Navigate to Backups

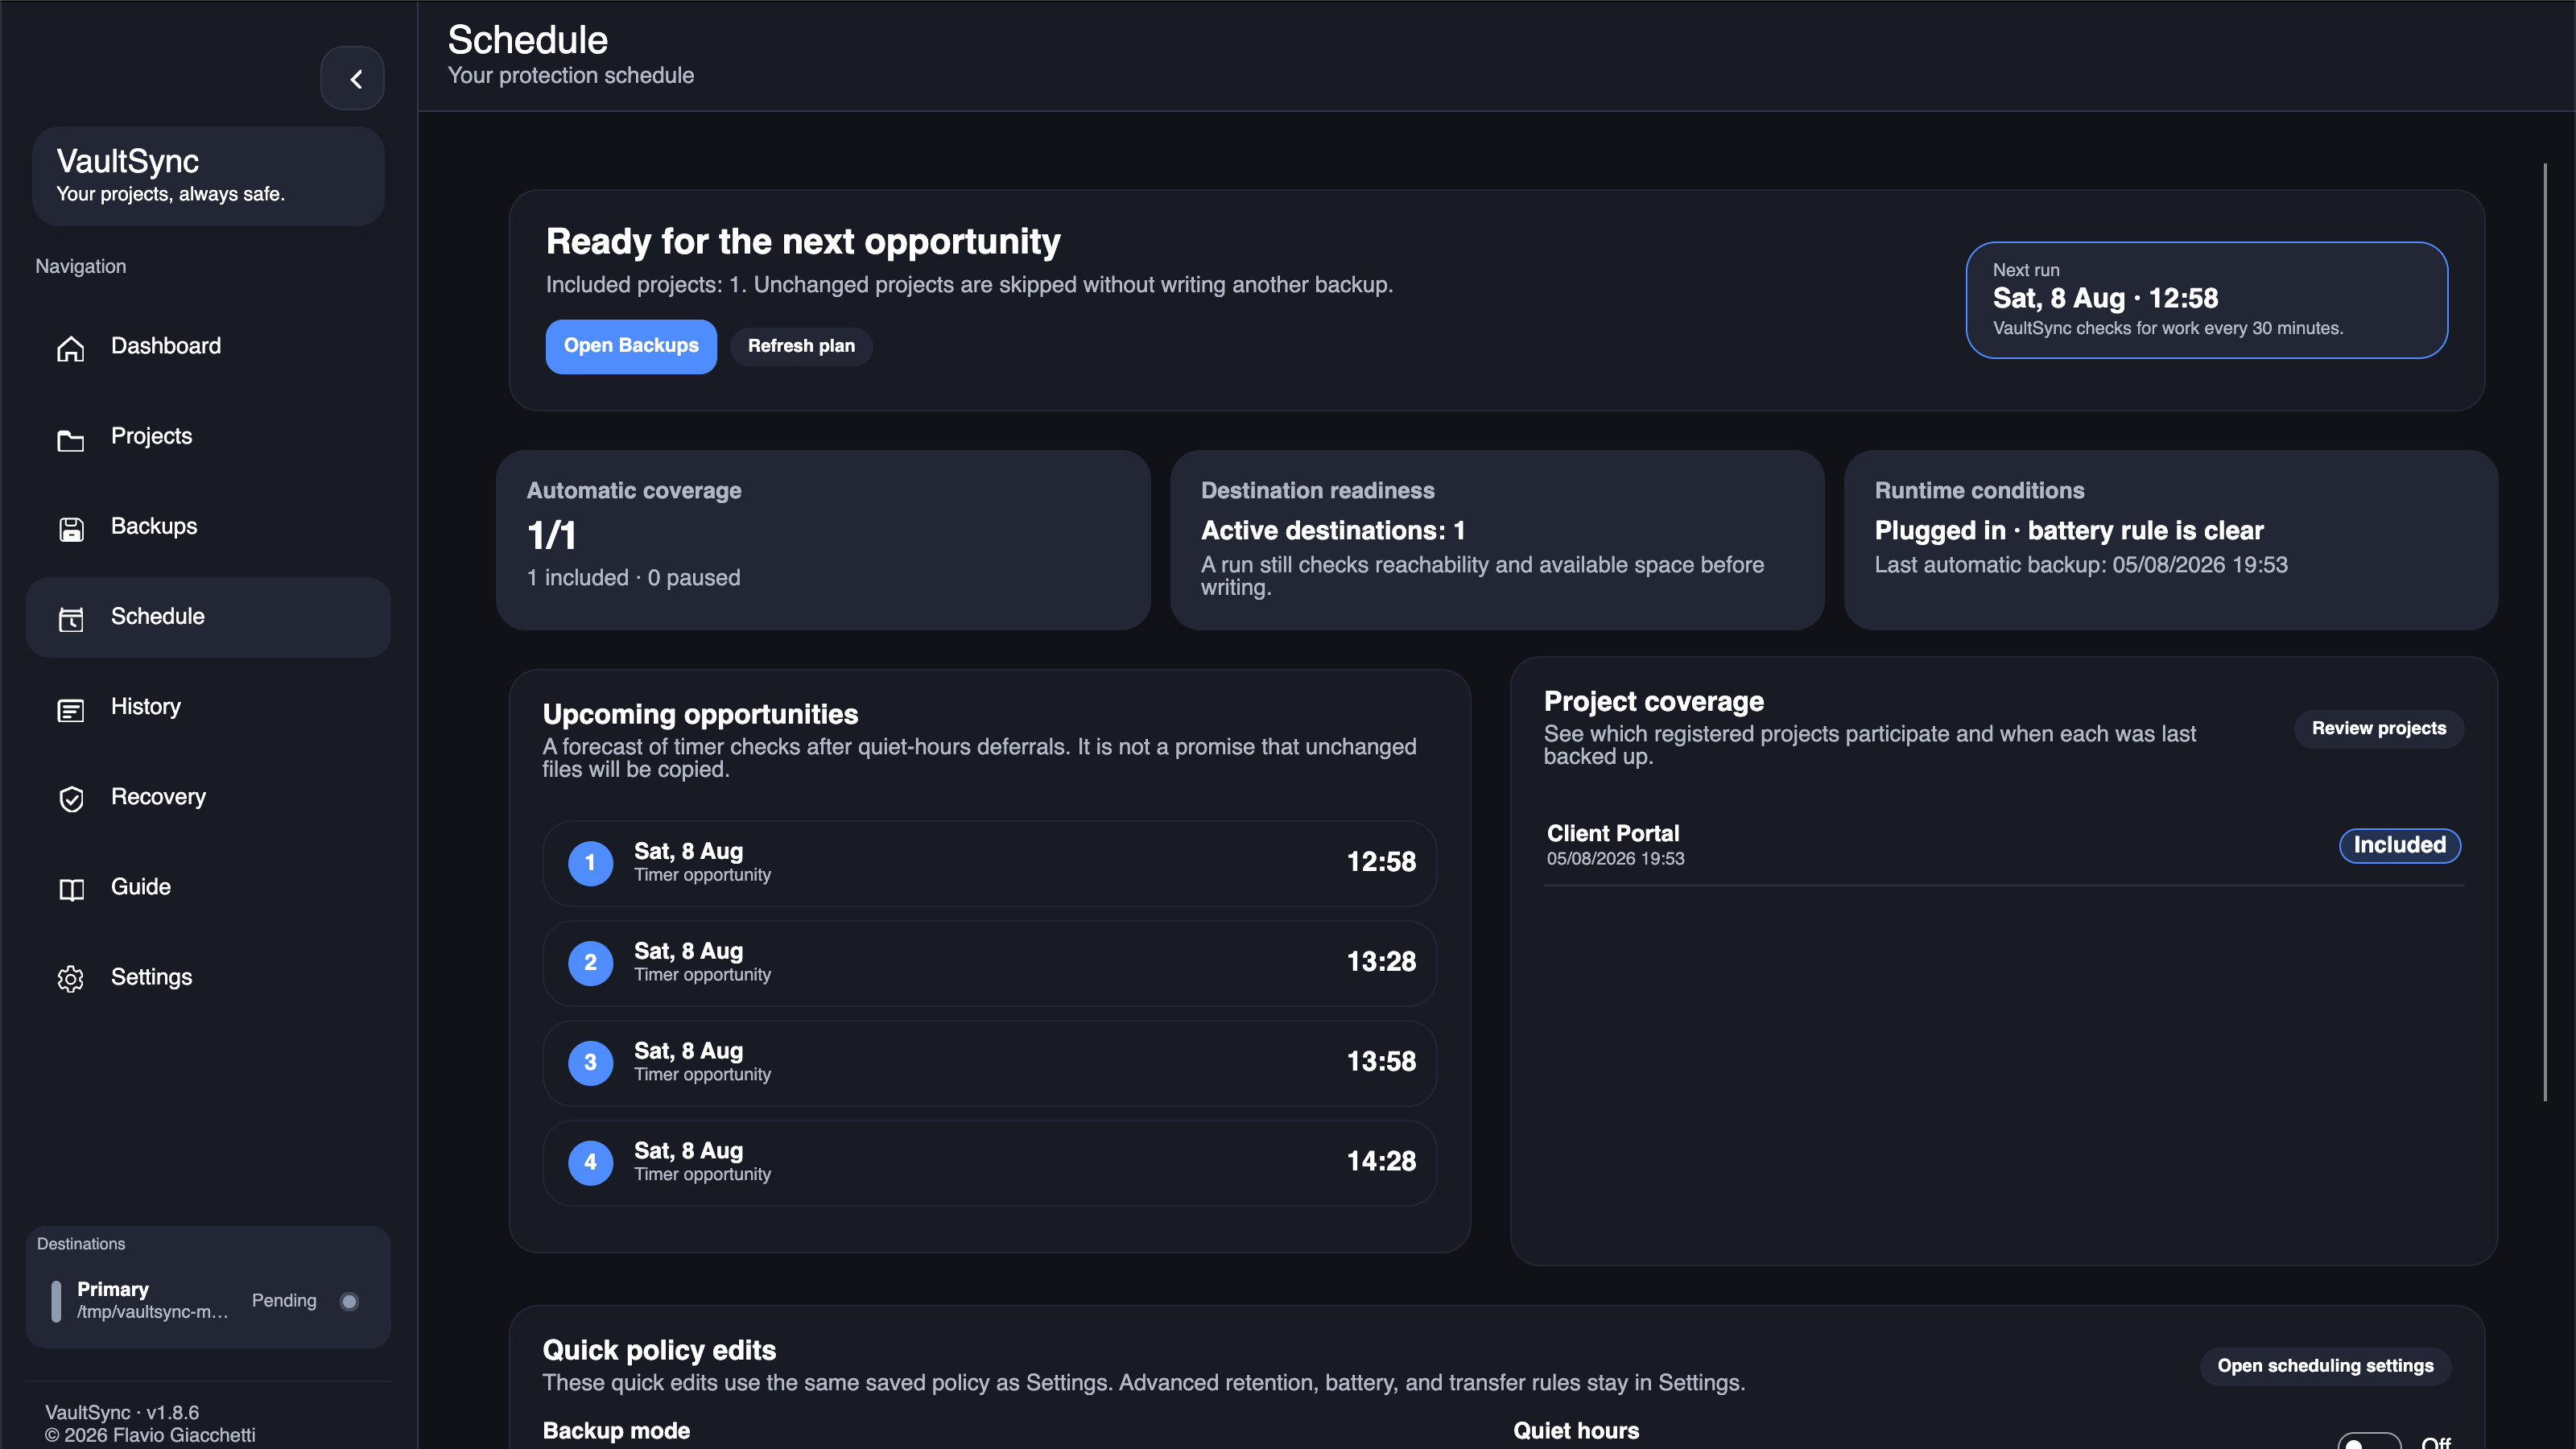[208, 527]
